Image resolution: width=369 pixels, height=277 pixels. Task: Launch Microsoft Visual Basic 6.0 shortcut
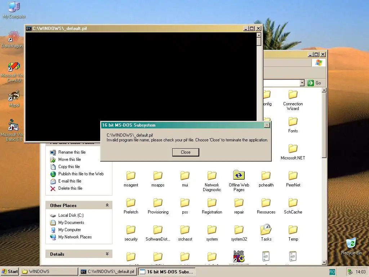pyautogui.click(x=13, y=130)
